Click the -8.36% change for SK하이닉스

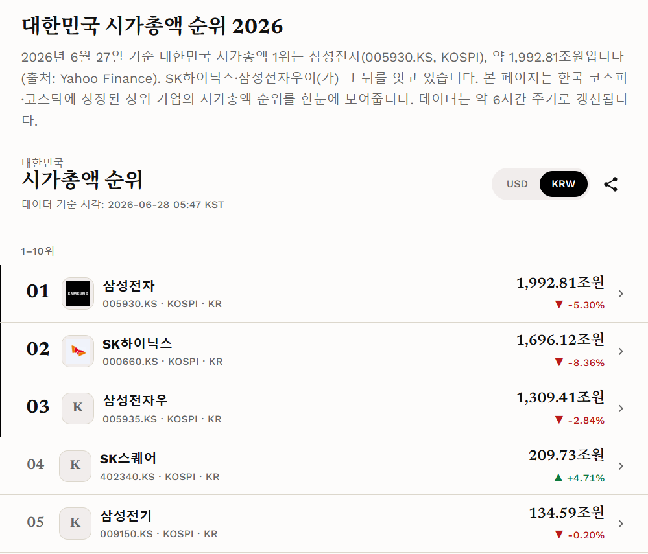[x=580, y=363]
